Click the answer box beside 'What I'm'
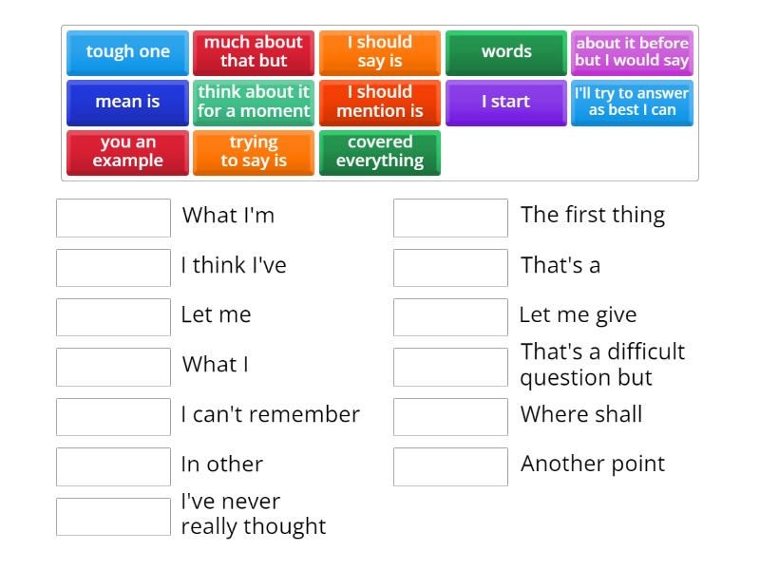 [113, 218]
